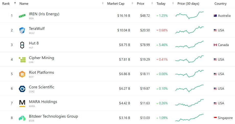
Task: Click the IREN company logo icon
Action: tap(22, 16)
